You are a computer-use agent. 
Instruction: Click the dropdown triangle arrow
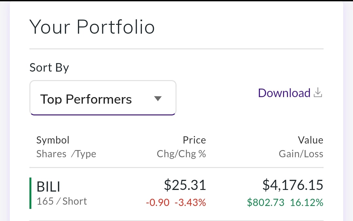(158, 98)
